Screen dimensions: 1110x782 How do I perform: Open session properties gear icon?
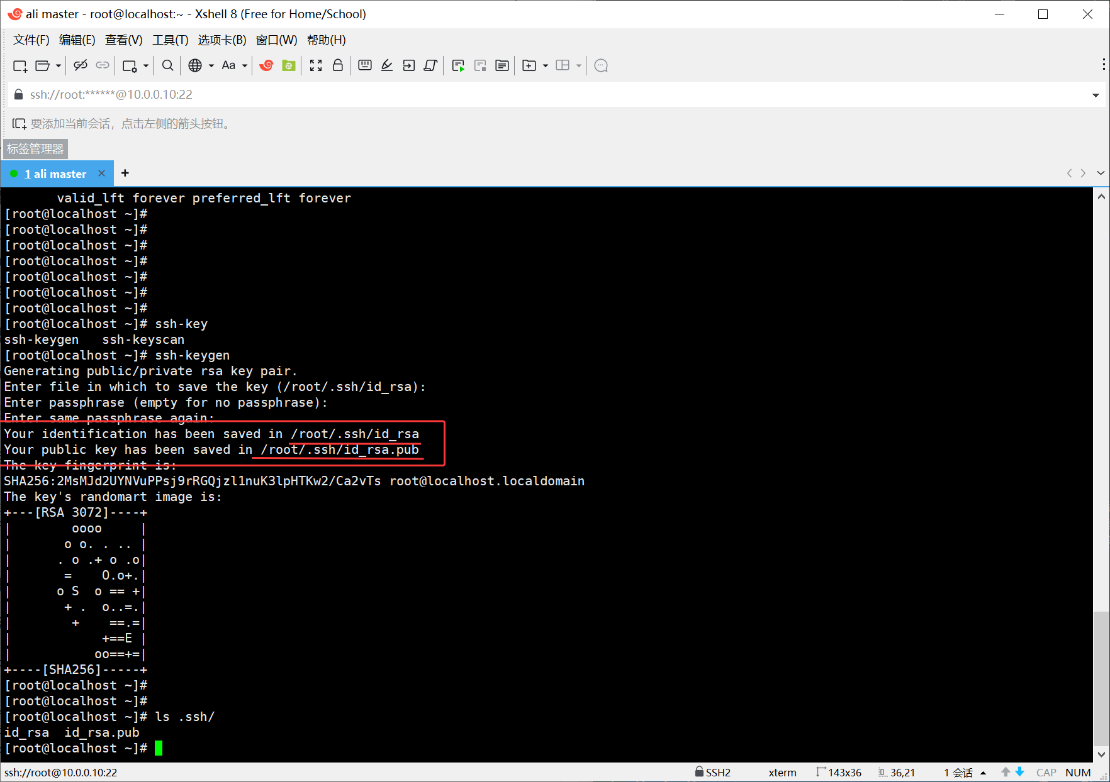(130, 65)
